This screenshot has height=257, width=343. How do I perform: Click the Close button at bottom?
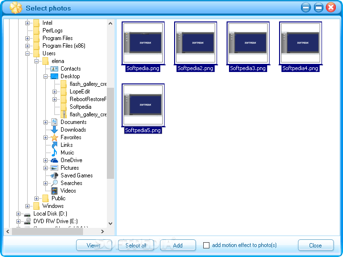(316, 245)
